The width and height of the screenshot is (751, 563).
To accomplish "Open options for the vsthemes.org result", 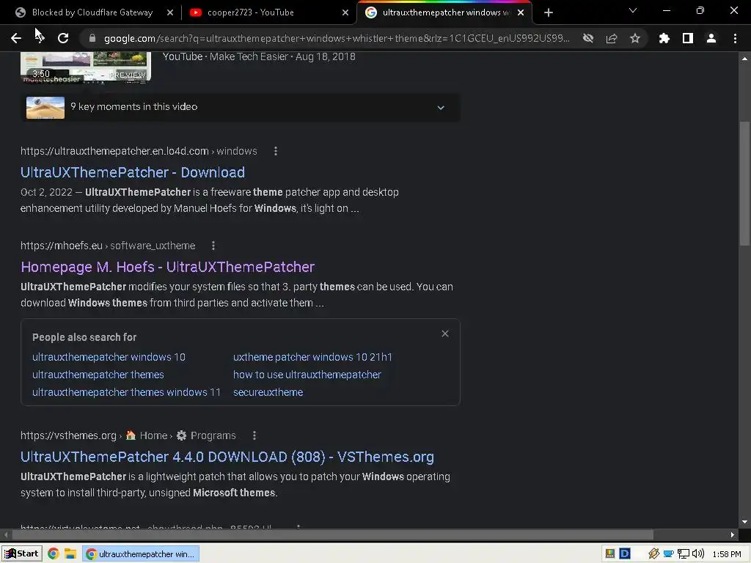I will coord(254,435).
